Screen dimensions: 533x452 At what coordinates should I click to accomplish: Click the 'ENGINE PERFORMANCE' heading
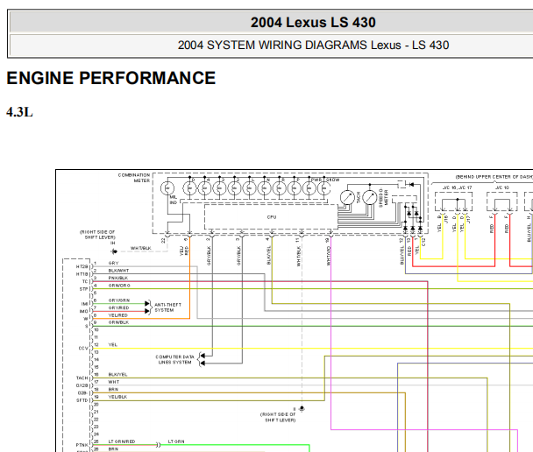(x=110, y=78)
